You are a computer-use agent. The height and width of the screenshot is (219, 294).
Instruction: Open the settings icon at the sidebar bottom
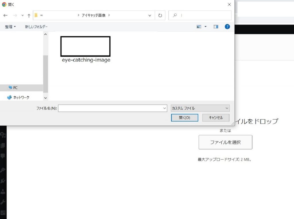[x=3, y=213]
